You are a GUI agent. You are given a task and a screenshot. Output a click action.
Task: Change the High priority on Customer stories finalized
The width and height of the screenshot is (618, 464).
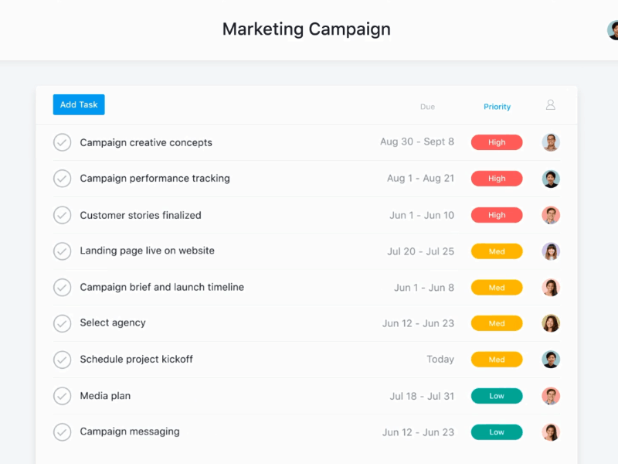[497, 215]
